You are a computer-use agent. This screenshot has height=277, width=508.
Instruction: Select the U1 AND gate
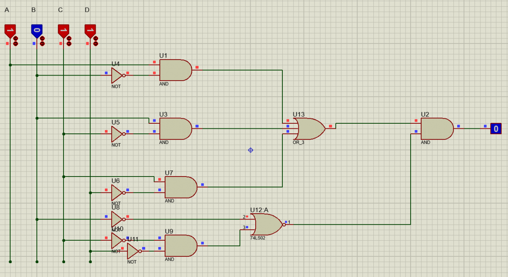pos(175,70)
